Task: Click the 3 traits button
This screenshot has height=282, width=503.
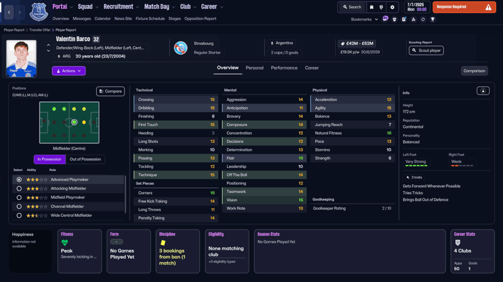Action: point(414,177)
